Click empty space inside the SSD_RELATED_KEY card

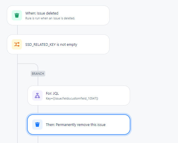pyautogui.click(x=94, y=44)
